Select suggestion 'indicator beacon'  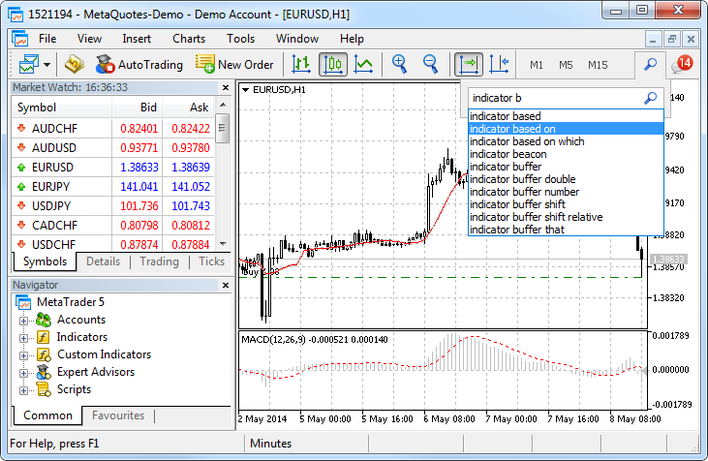click(566, 154)
